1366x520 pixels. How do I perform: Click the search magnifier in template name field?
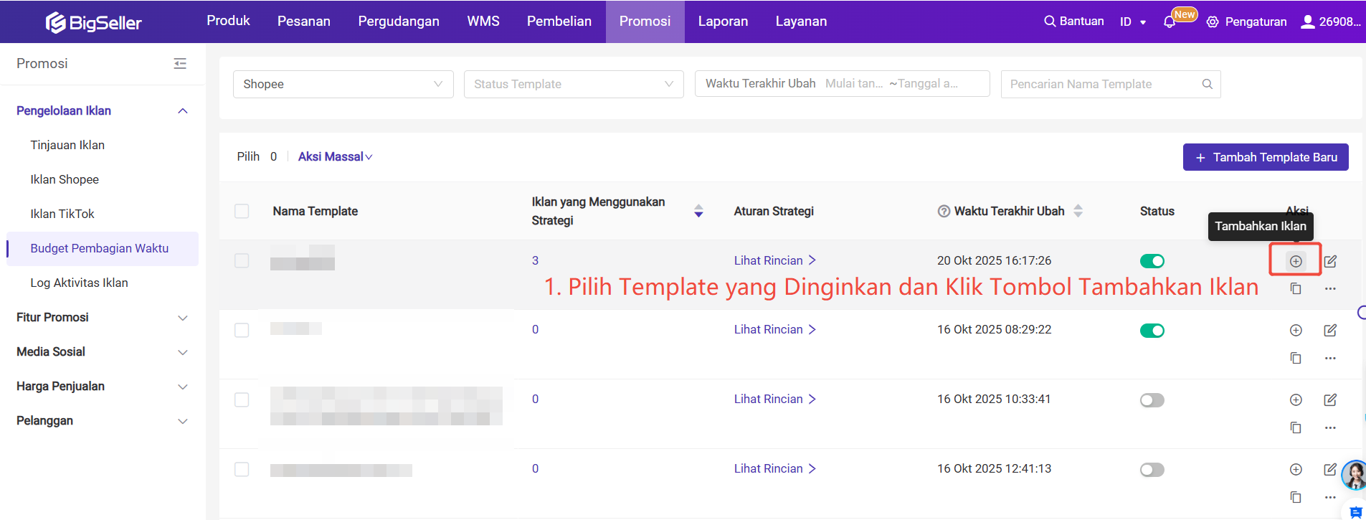pyautogui.click(x=1207, y=84)
